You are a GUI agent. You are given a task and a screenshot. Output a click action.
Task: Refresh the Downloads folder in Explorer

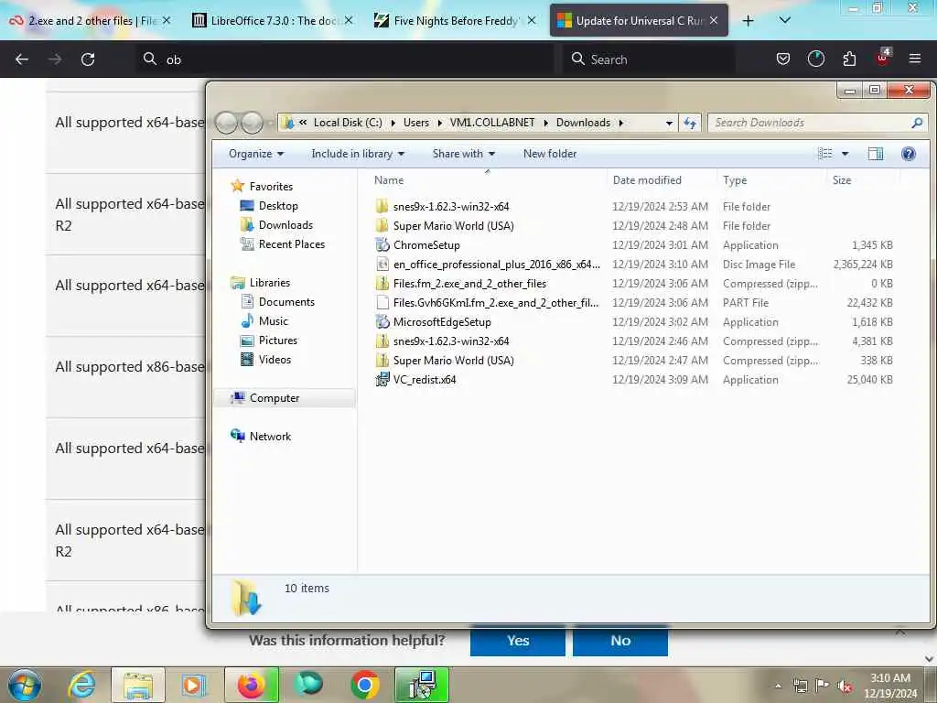[x=690, y=123]
